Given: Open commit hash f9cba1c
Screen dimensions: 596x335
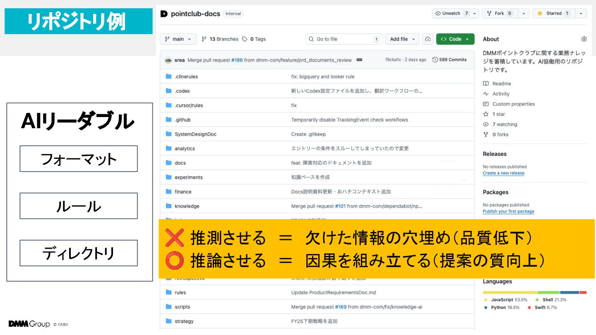Looking at the screenshot, I should 393,60.
